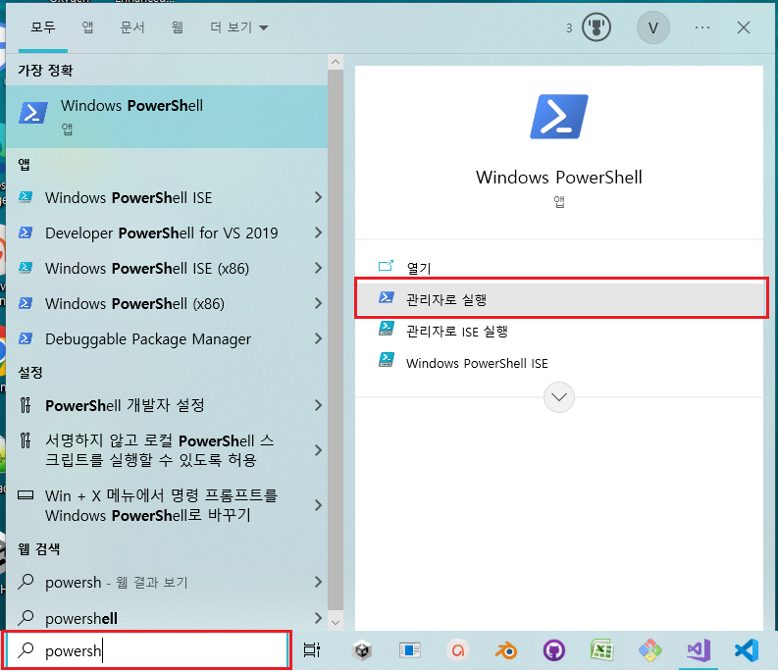The width and height of the screenshot is (778, 671).
Task: Open the three-dot options menu
Action: (x=702, y=27)
